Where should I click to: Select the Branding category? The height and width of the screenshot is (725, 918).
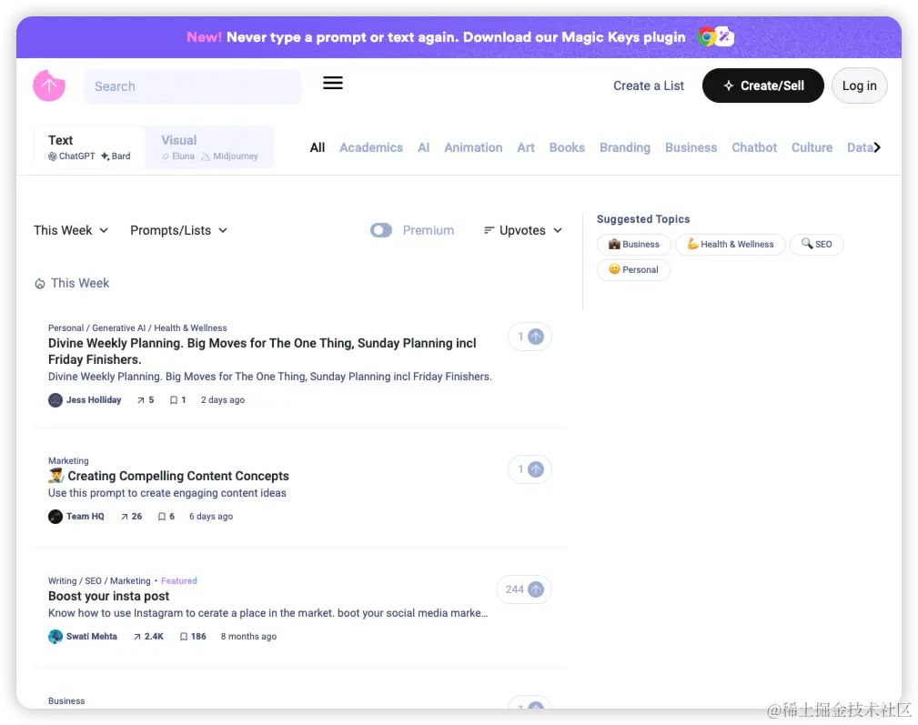(x=625, y=147)
